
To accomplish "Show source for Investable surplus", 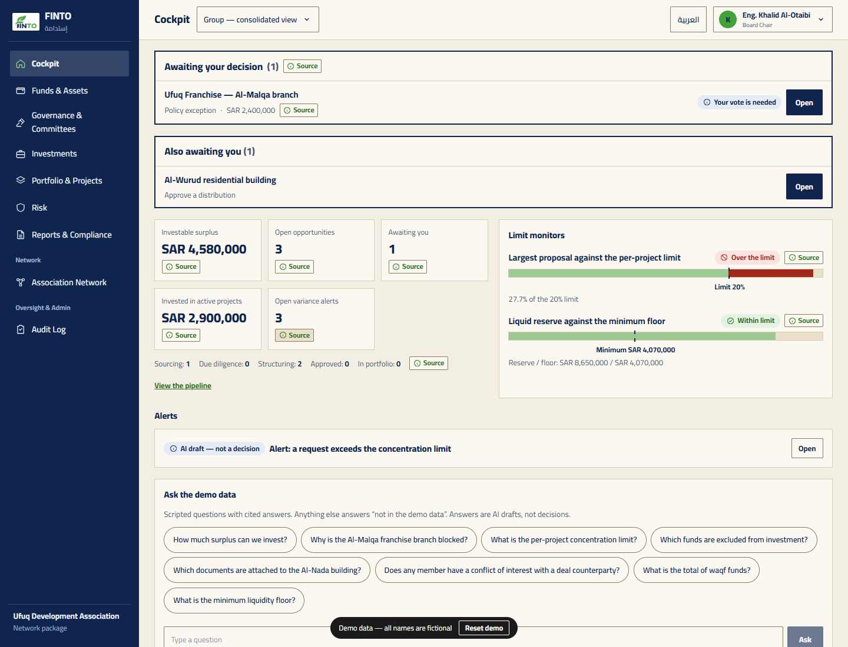I will [181, 266].
